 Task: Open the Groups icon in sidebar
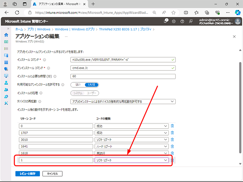click(6, 89)
